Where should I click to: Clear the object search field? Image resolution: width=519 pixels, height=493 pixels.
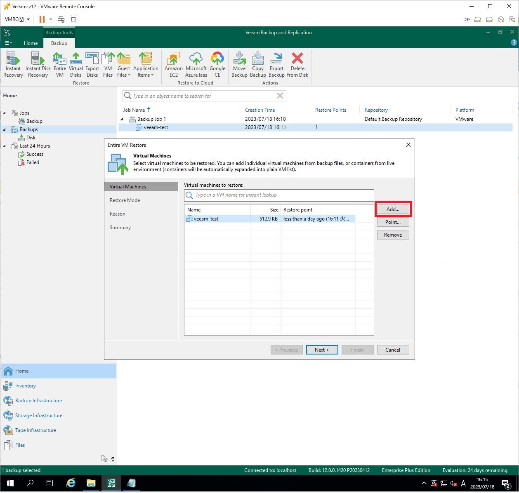(280, 96)
